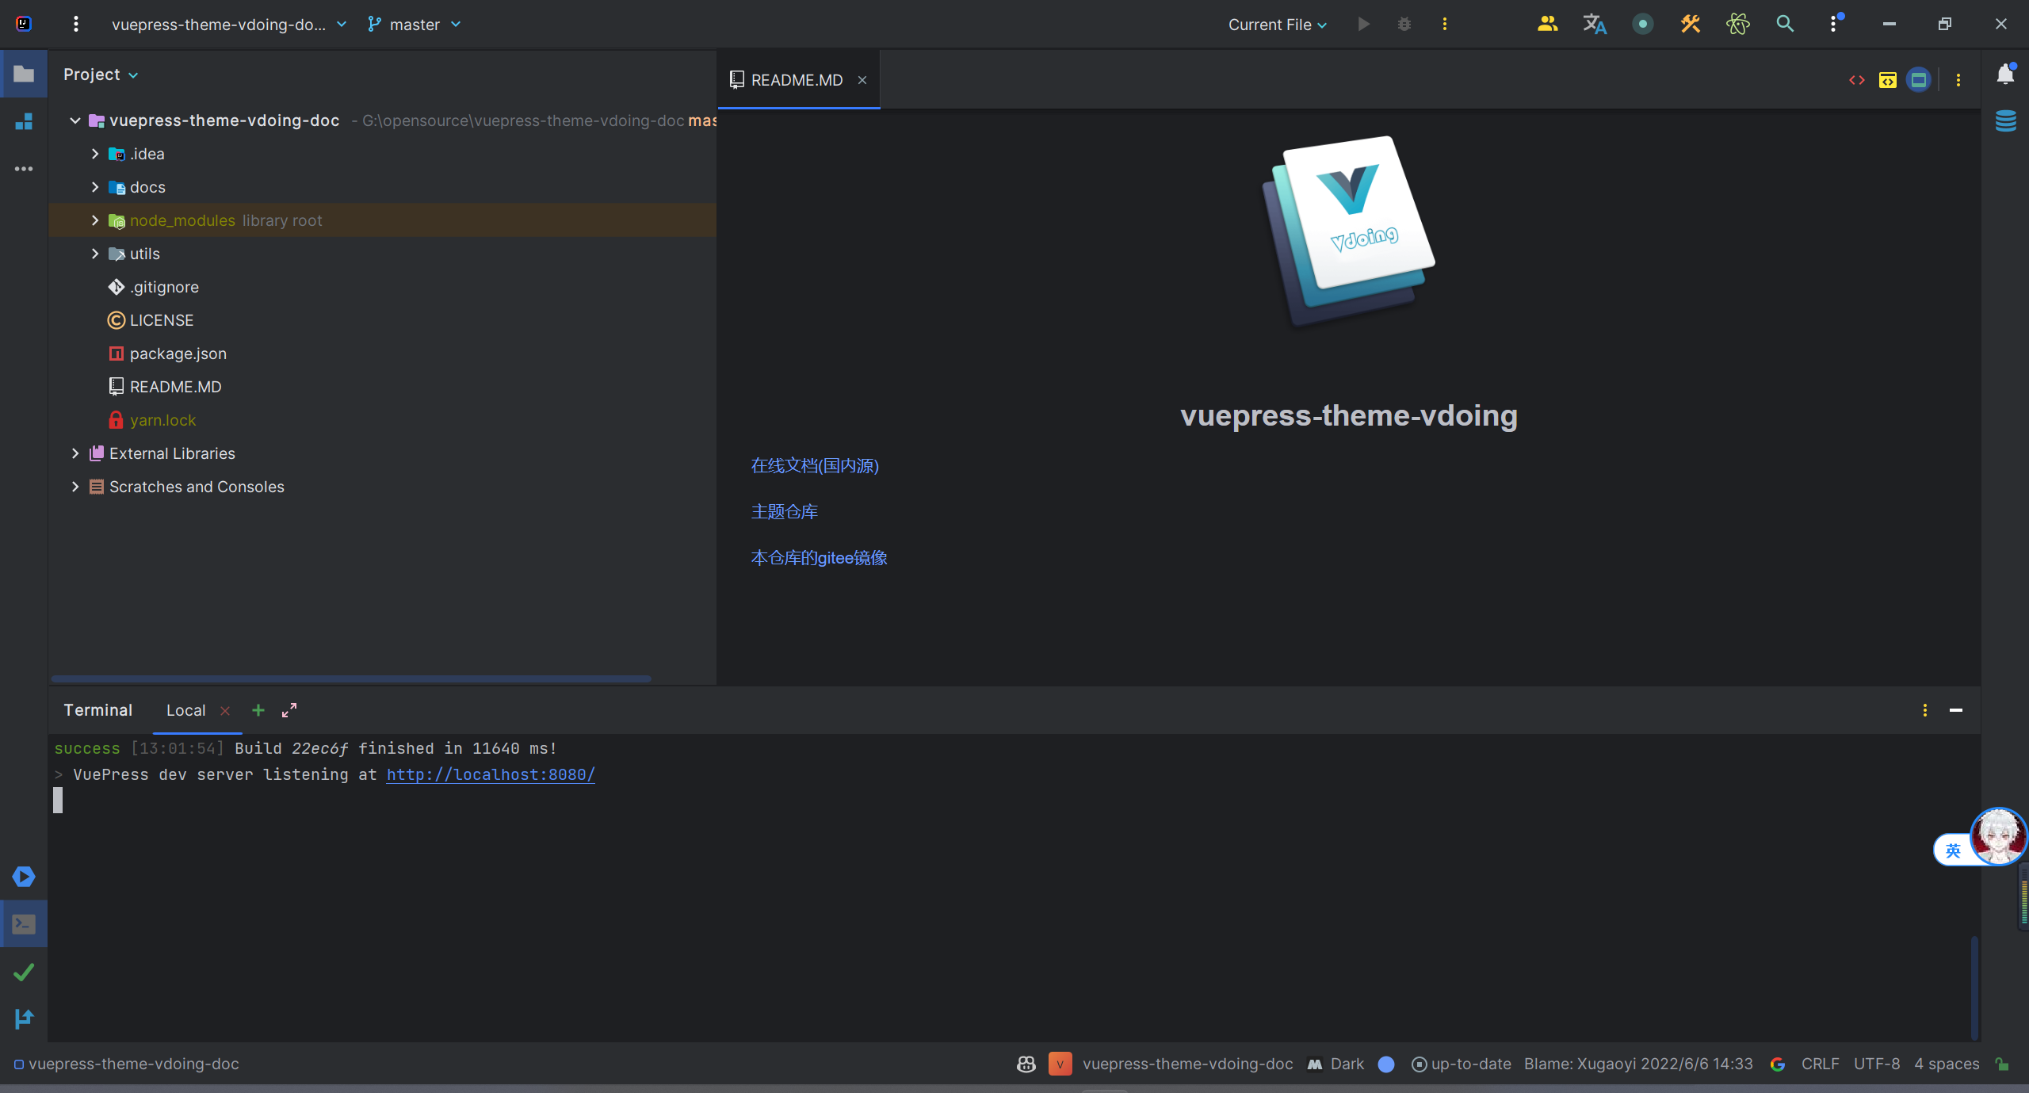Image resolution: width=2029 pixels, height=1093 pixels.
Task: Select the README.MD editor tab
Action: click(x=796, y=80)
